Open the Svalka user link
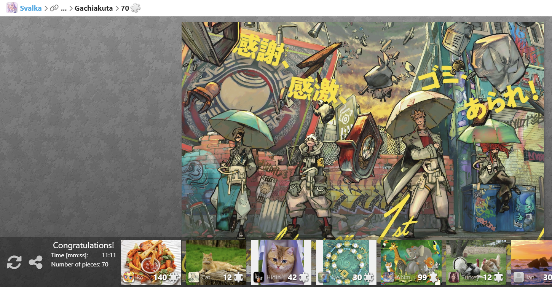The width and height of the screenshot is (552, 287). (x=31, y=8)
